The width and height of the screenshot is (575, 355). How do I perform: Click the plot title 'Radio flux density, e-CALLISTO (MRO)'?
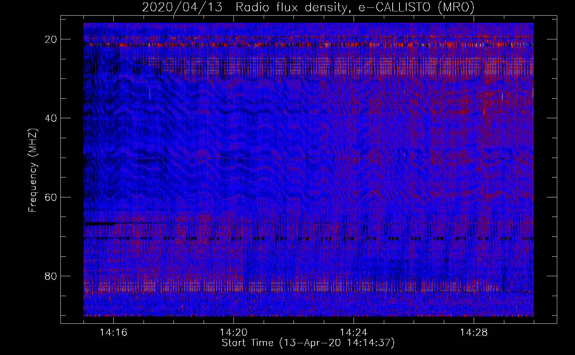[355, 7]
